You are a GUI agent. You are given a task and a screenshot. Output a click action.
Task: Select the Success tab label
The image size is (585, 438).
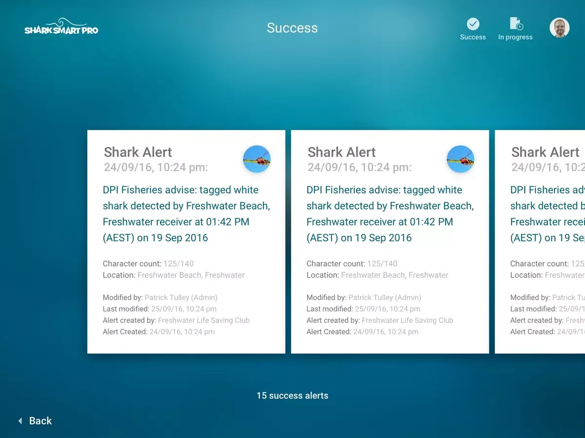473,37
